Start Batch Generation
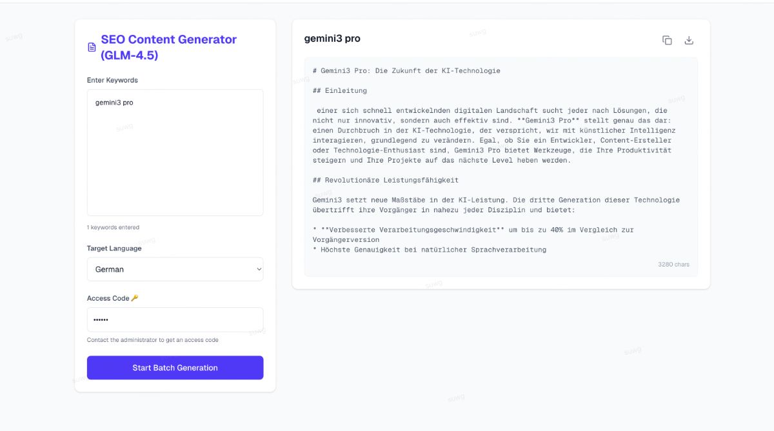 point(175,367)
